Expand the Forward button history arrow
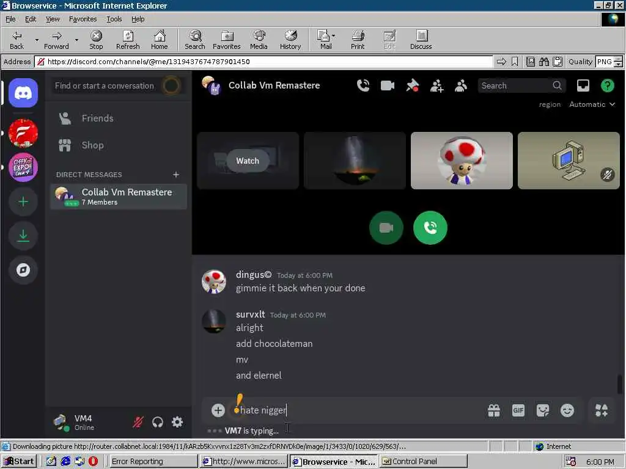The image size is (626, 469). (x=76, y=40)
